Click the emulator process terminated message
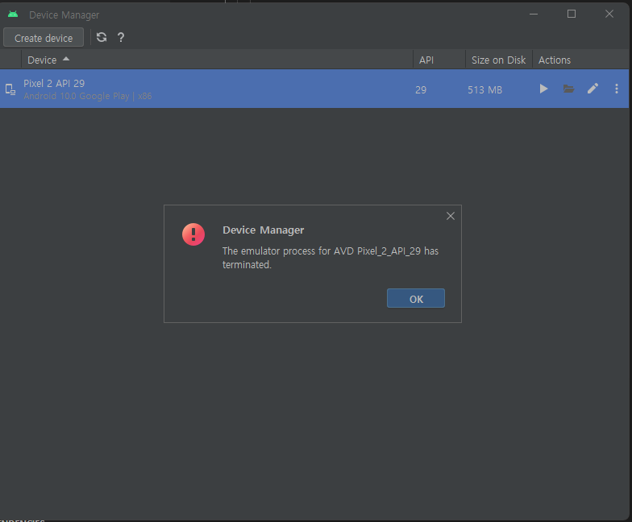The height and width of the screenshot is (522, 632). (x=331, y=258)
